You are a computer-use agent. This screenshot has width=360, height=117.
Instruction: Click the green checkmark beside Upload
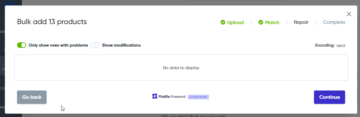223,22
